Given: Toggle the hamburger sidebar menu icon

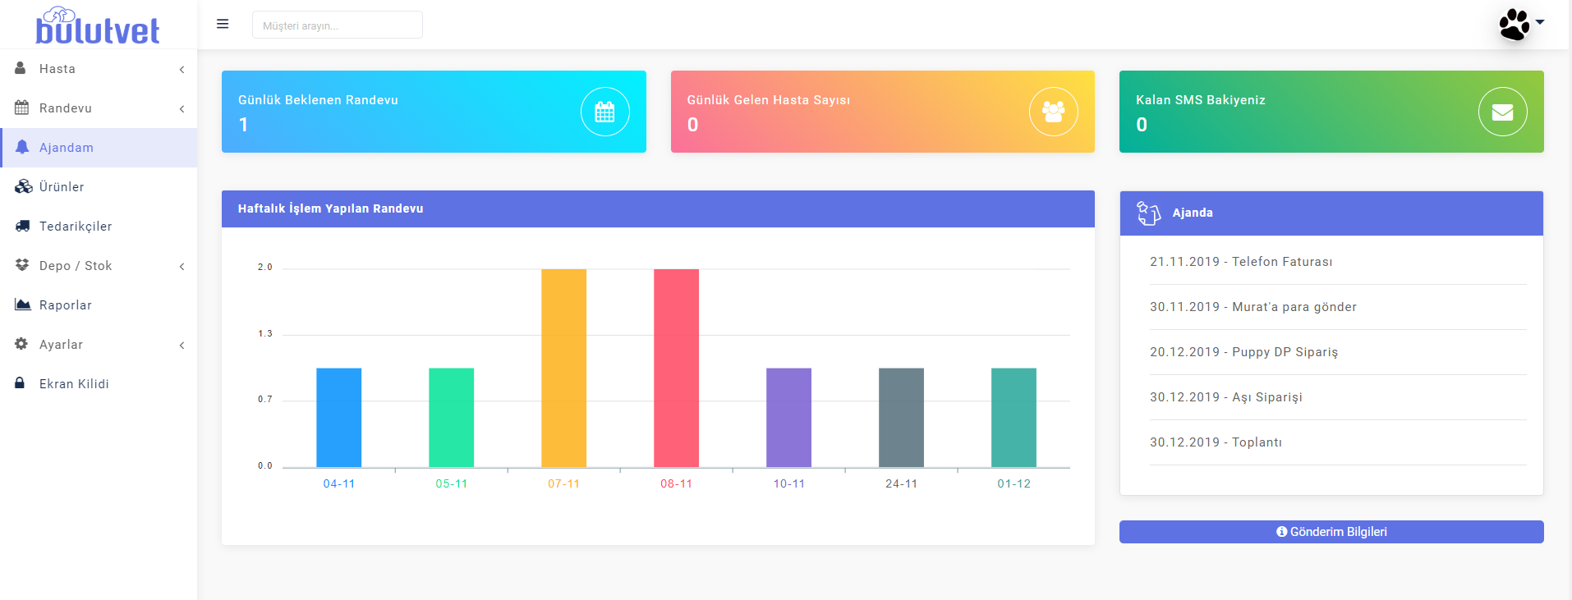Looking at the screenshot, I should click(x=223, y=25).
